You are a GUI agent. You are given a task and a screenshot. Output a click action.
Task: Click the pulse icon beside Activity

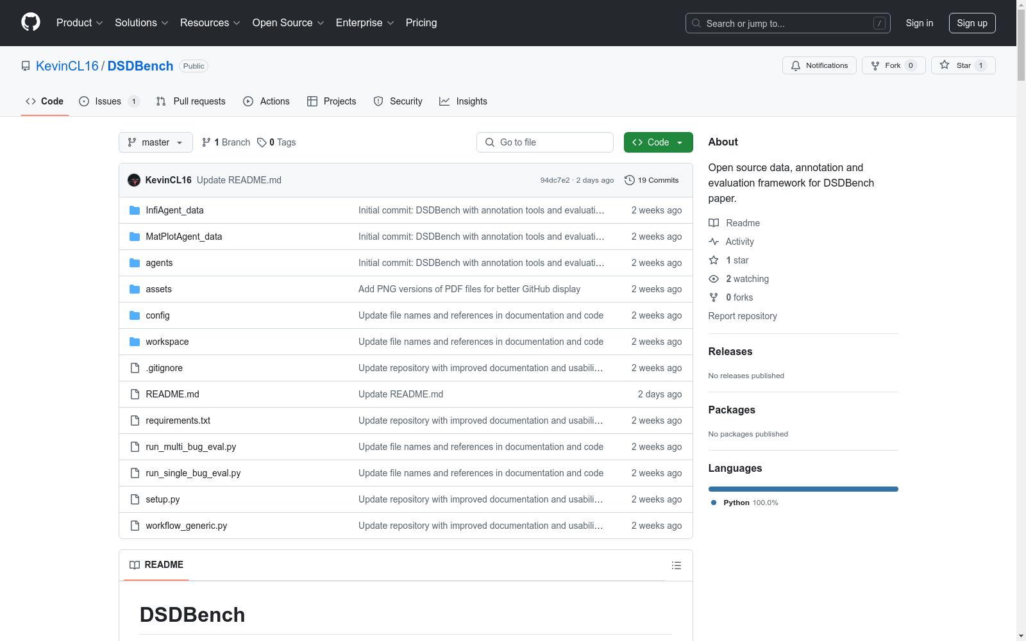point(714,242)
